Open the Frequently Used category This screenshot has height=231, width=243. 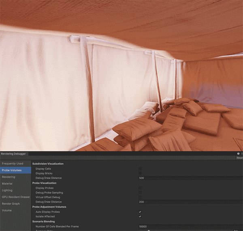pyautogui.click(x=13, y=164)
